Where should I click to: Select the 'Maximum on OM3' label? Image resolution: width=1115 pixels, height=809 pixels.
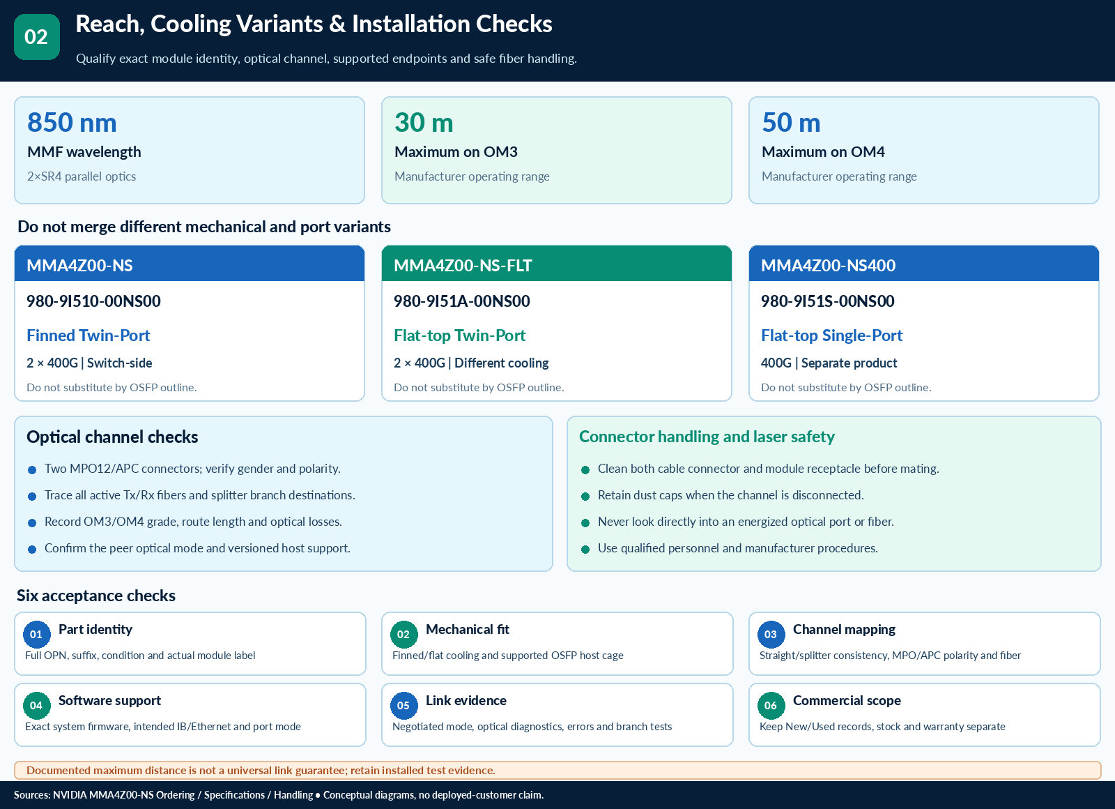tap(456, 152)
